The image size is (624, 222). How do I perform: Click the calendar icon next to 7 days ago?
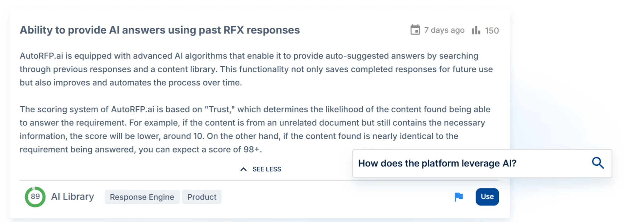tap(415, 30)
